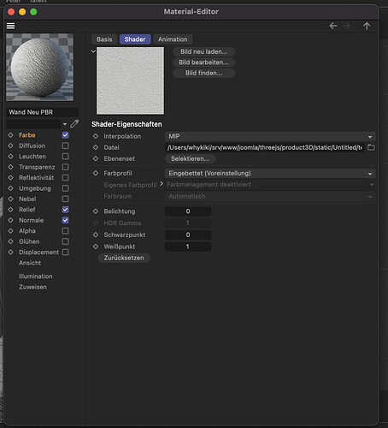Open the Interpolation MIP dropdown
This screenshot has width=388, height=428.
click(x=270, y=136)
